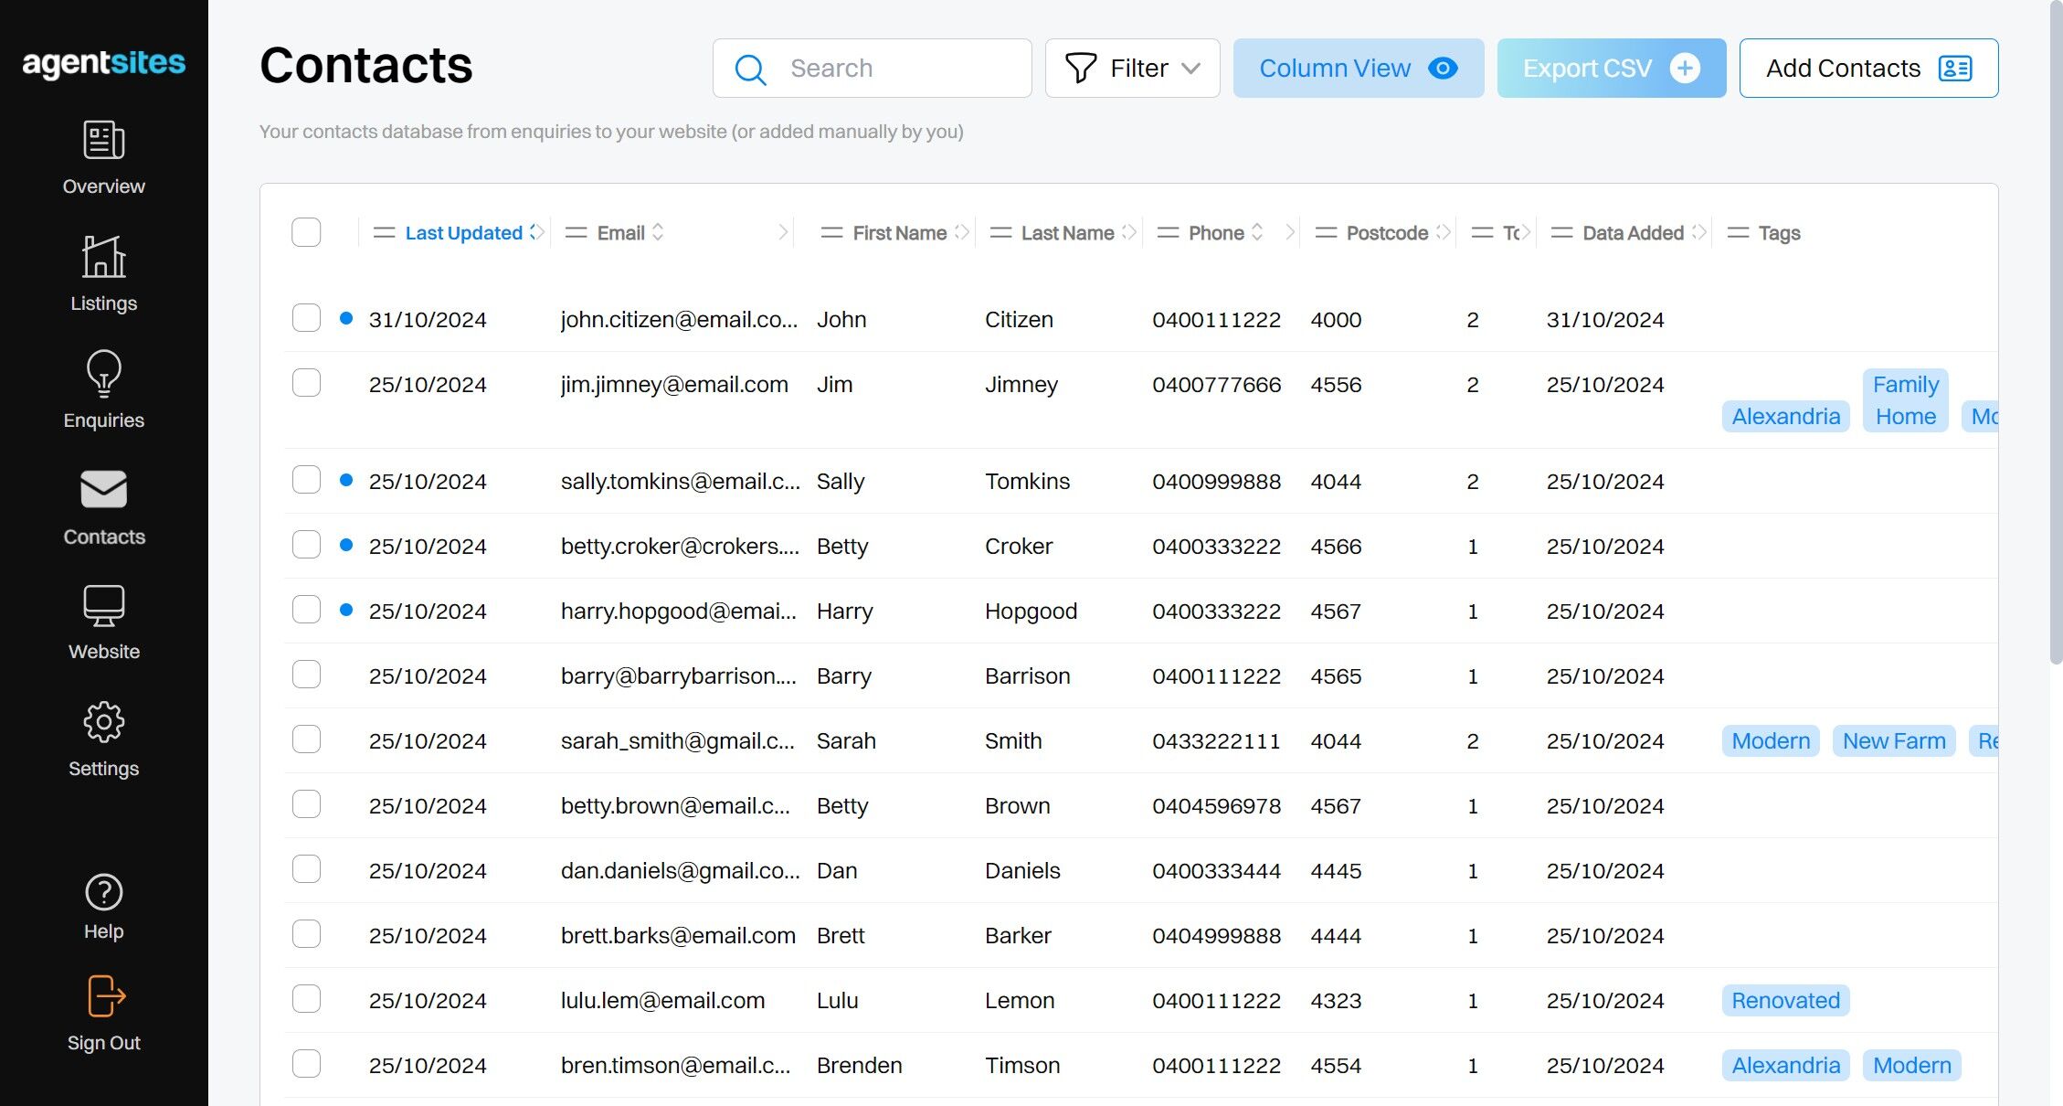The height and width of the screenshot is (1106, 2063).
Task: Click the Add Contacts button
Action: click(x=1869, y=68)
